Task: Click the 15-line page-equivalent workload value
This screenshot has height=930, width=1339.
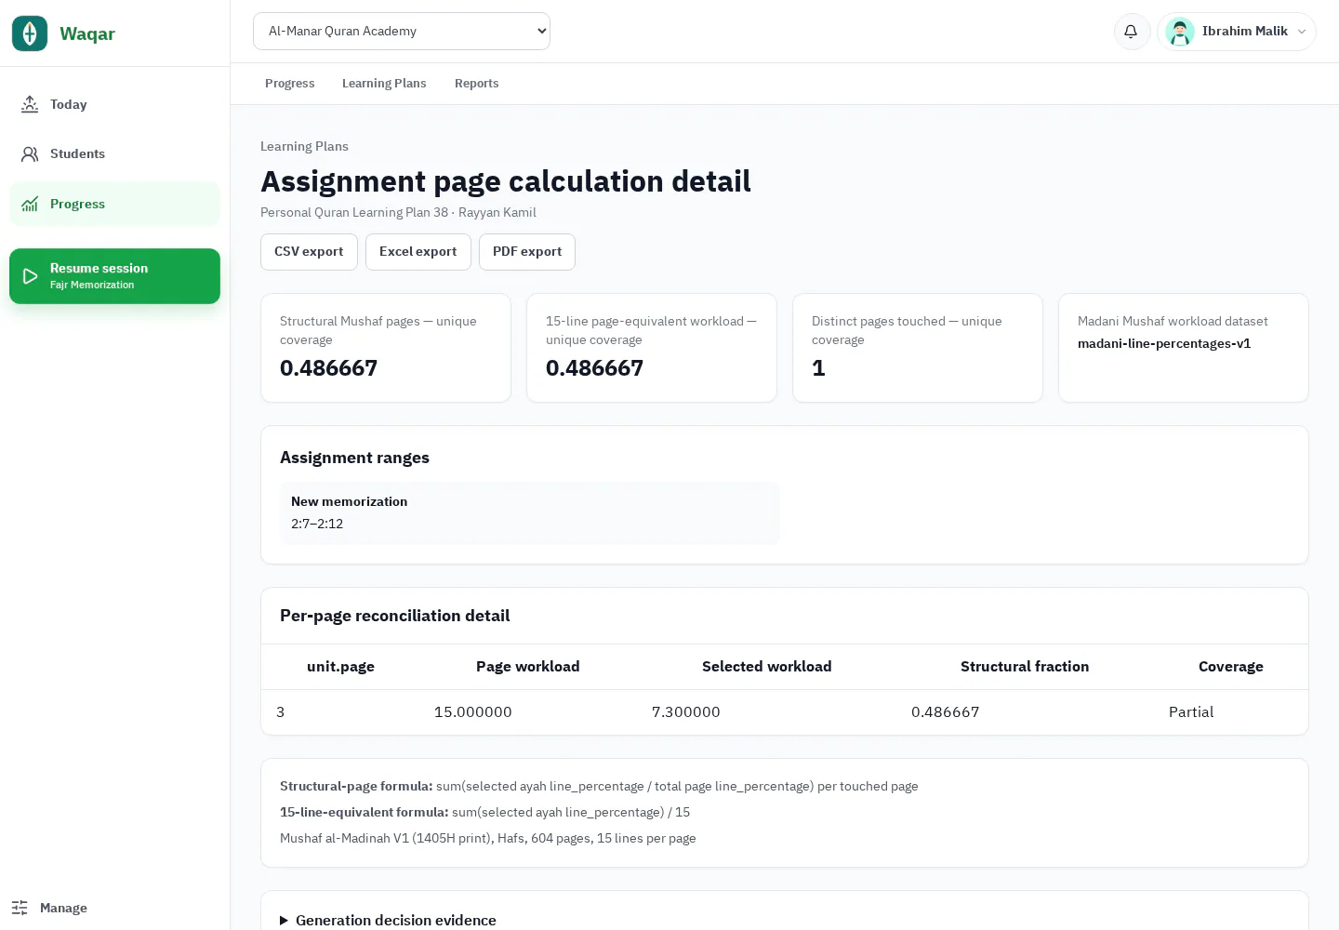Action: [x=594, y=368]
